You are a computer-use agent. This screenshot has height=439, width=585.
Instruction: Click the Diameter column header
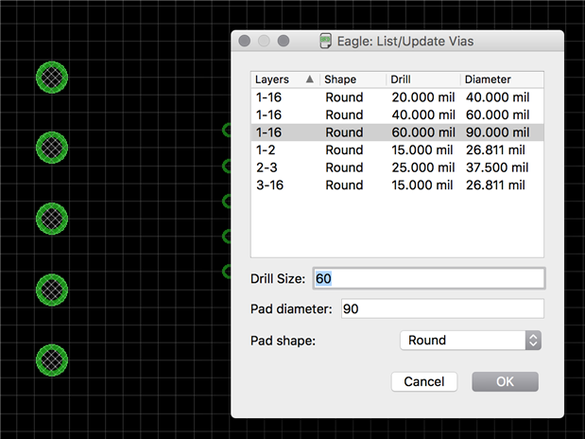(x=501, y=80)
